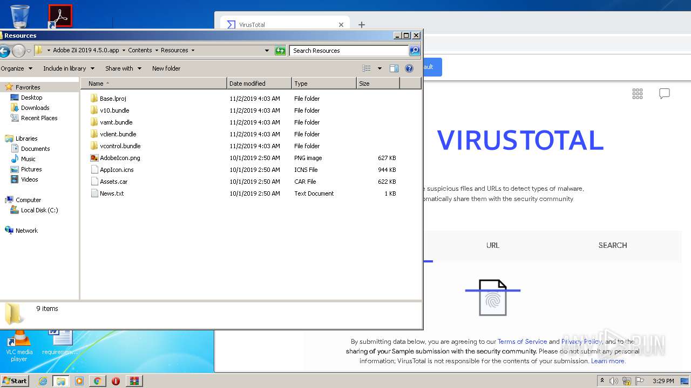Click the Explorer Forward navigation button
This screenshot has height=388, width=691.
(x=18, y=51)
